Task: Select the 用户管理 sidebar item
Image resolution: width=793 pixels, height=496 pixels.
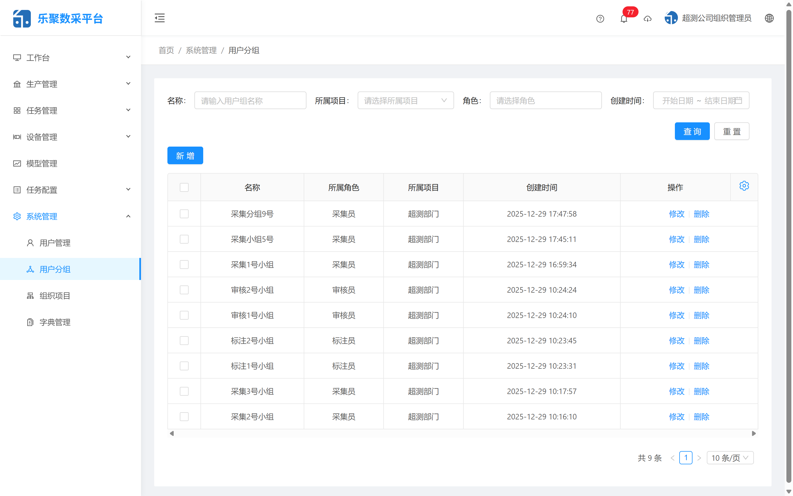Action: (55, 243)
